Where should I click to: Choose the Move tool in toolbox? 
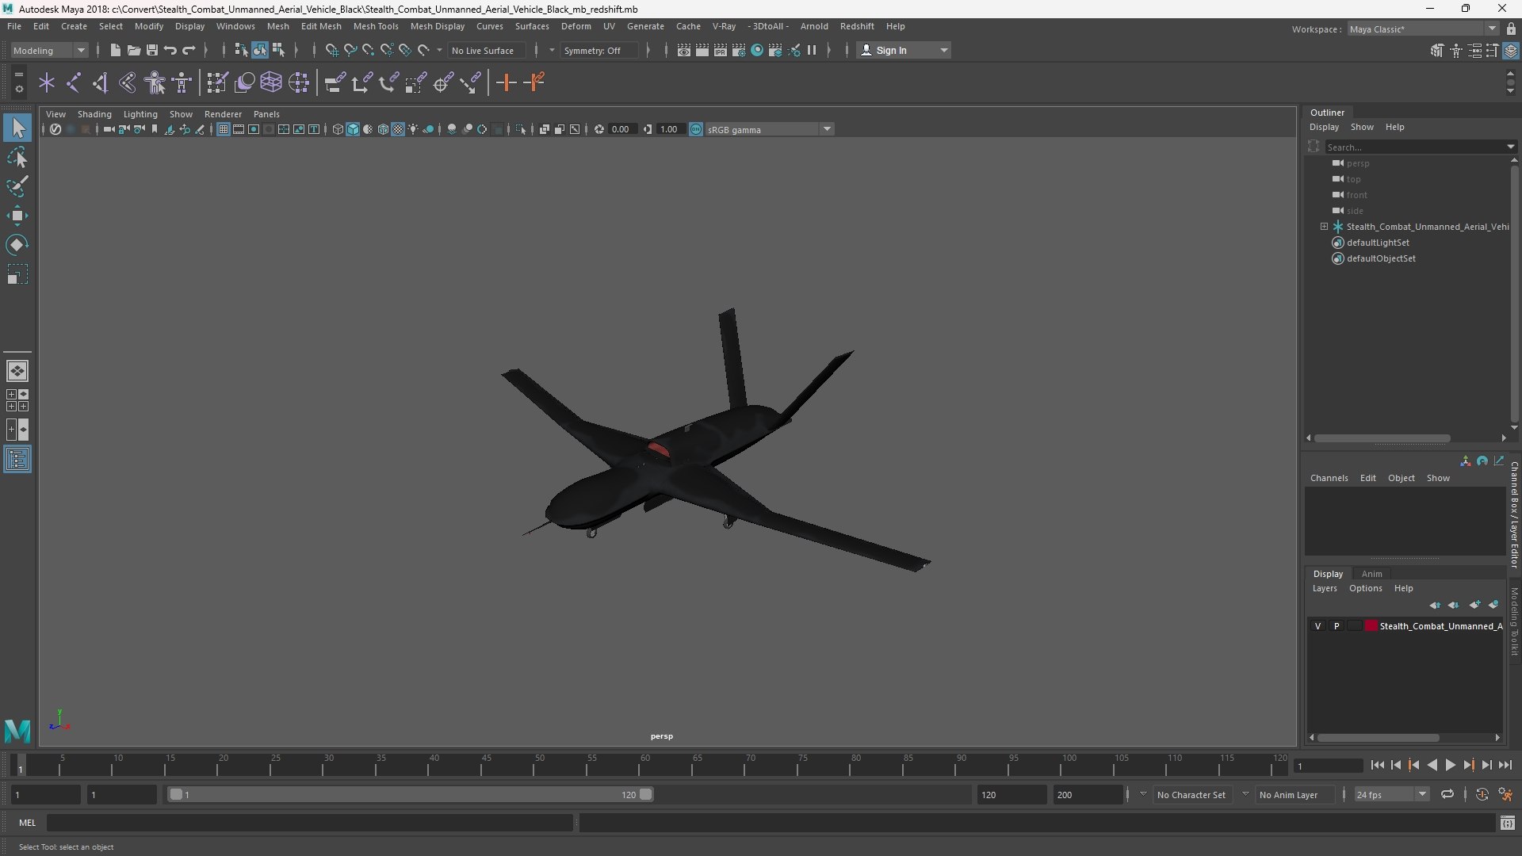pos(17,216)
